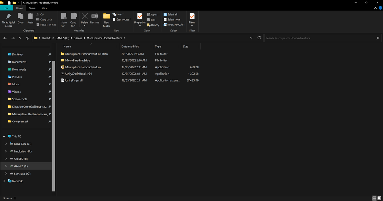Go up one folder level
Screen dimensions: 383x201
click(x=27, y=38)
